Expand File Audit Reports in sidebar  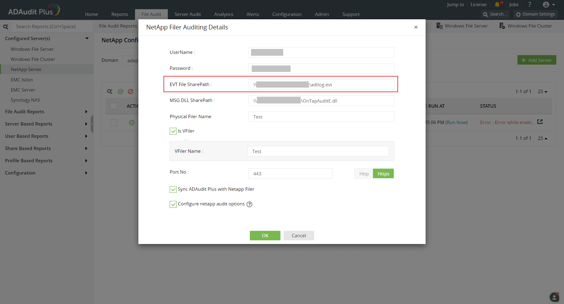(46, 112)
